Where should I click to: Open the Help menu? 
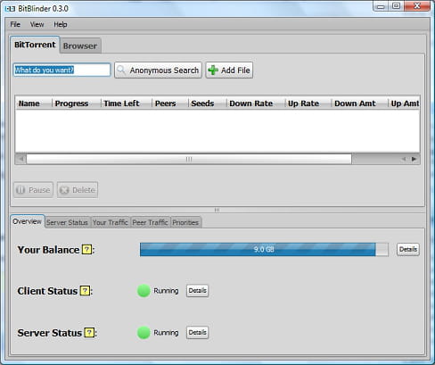tap(61, 24)
